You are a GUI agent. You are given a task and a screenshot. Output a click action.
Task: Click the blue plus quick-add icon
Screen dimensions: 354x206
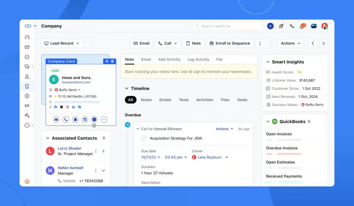point(270,26)
